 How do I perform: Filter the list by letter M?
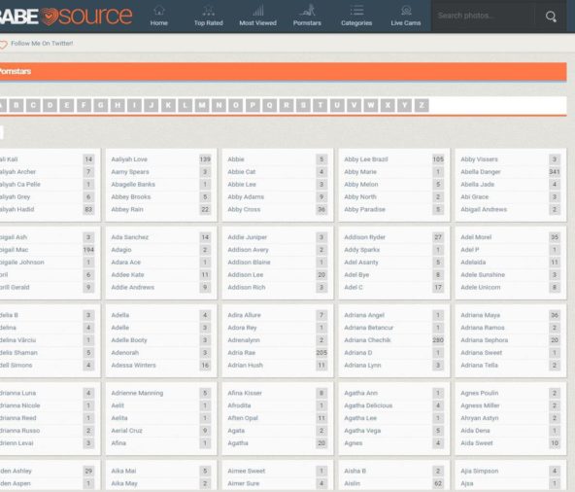coord(202,105)
